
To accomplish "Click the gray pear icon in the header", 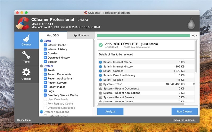I will click(x=191, y=23).
